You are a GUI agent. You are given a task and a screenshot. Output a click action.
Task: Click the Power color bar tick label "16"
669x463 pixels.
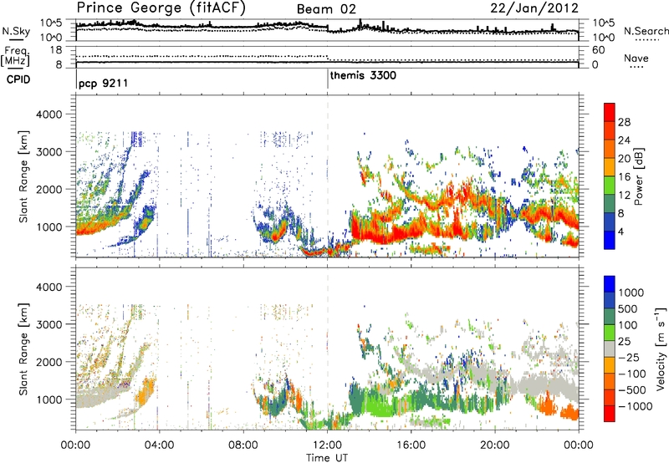pyautogui.click(x=624, y=177)
